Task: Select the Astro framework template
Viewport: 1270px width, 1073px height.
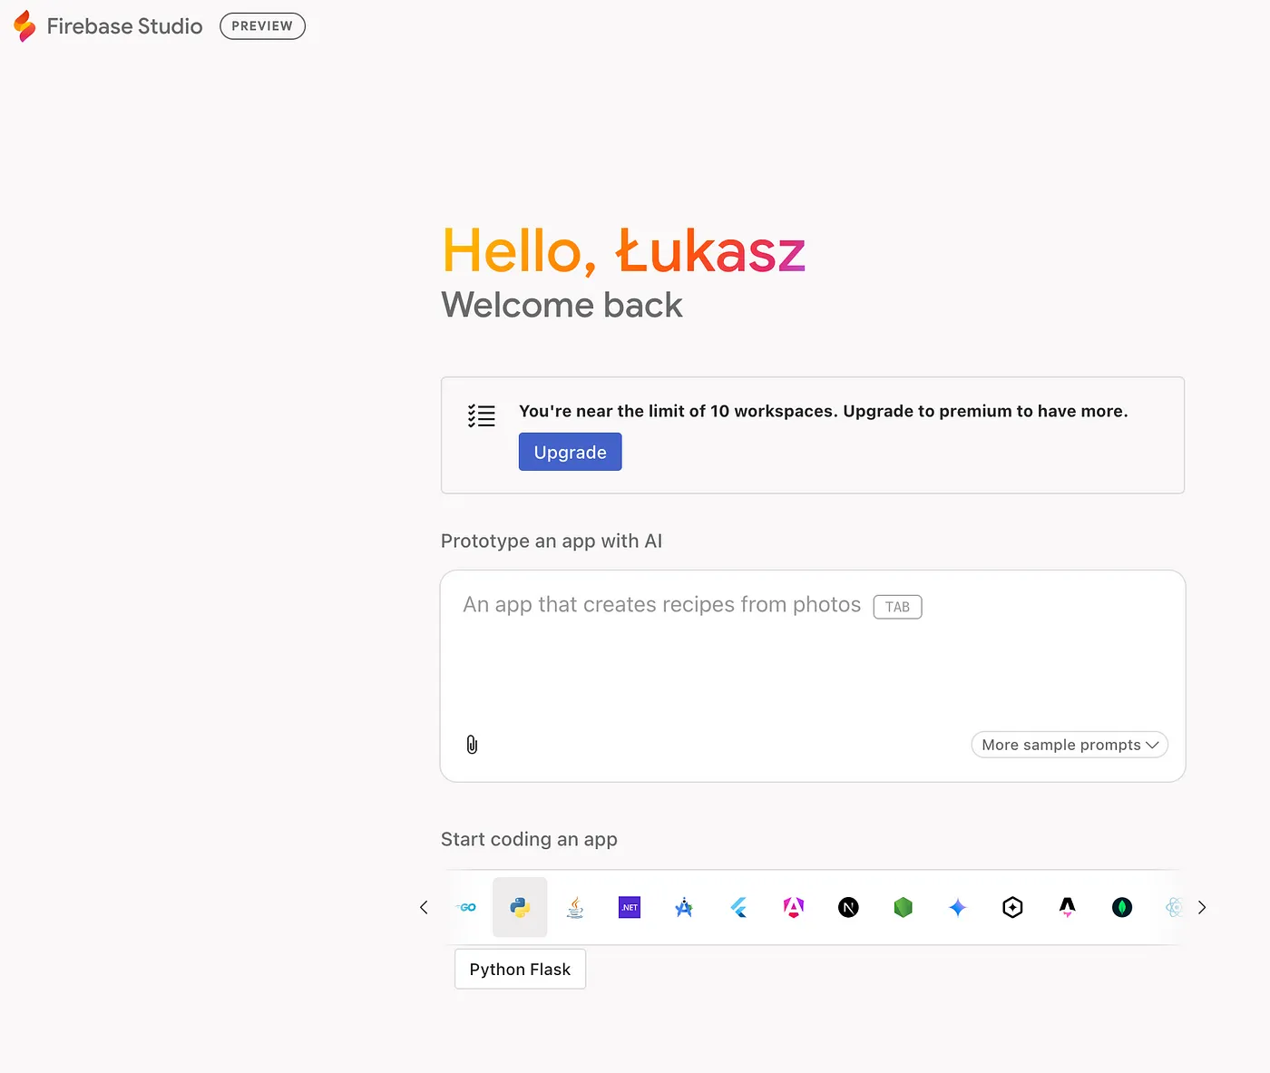Action: tap(1067, 907)
